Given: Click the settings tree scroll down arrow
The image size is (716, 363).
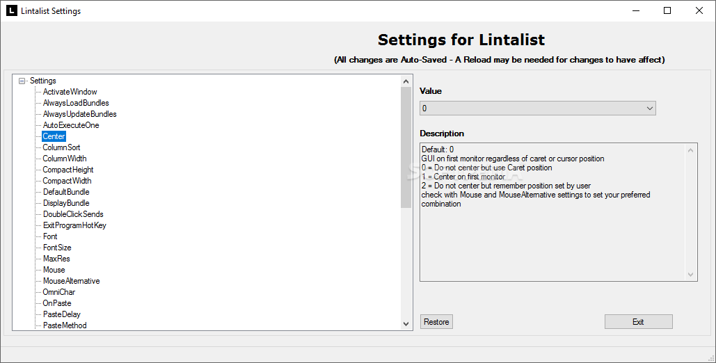Looking at the screenshot, I should (406, 324).
